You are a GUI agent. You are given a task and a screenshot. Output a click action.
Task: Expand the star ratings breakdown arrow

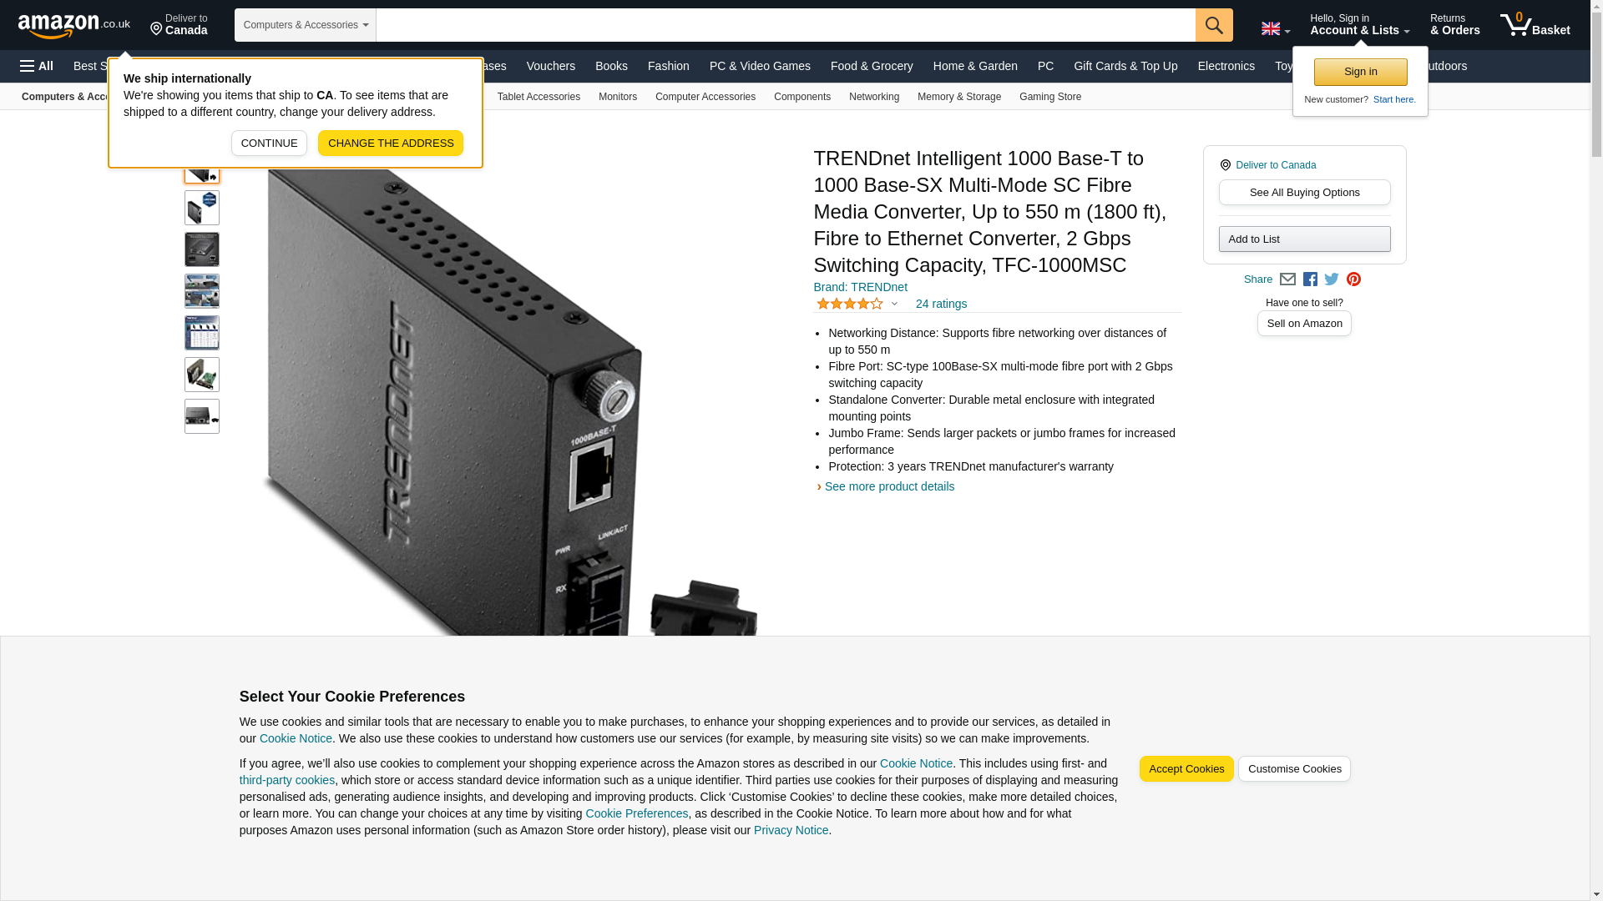click(894, 304)
